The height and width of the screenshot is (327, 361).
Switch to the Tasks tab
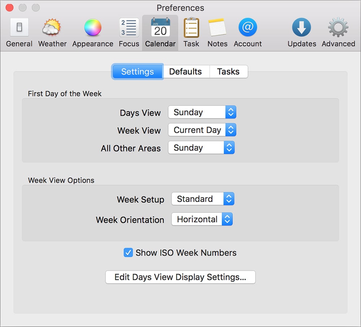tap(228, 72)
